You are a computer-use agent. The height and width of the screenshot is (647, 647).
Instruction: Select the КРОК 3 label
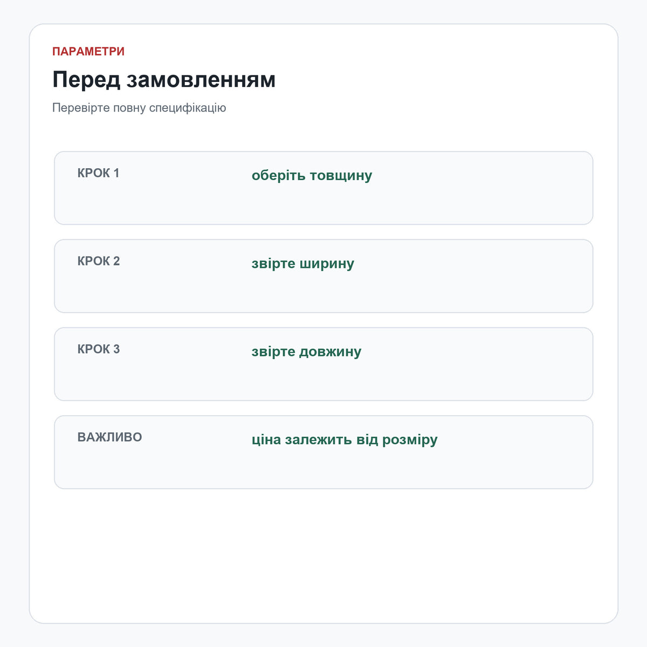pyautogui.click(x=99, y=349)
